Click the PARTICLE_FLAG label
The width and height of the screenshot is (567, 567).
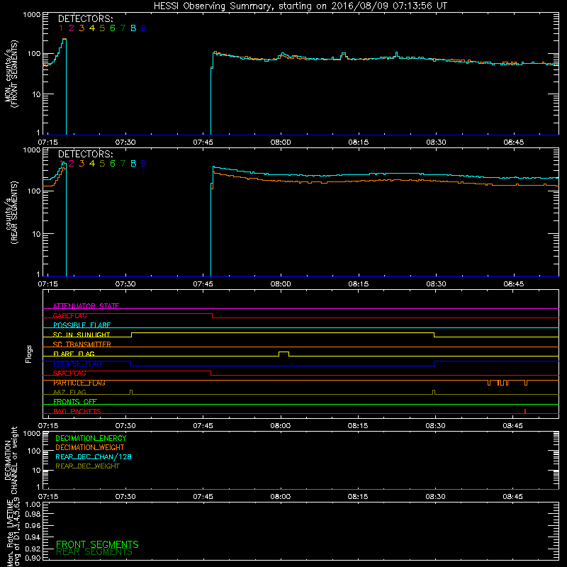[79, 383]
